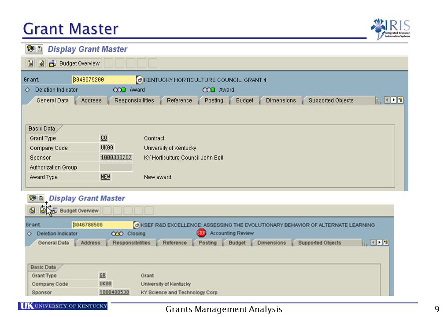Click the red STOP sign icon
This screenshot has width=444, height=317.
click(201, 233)
